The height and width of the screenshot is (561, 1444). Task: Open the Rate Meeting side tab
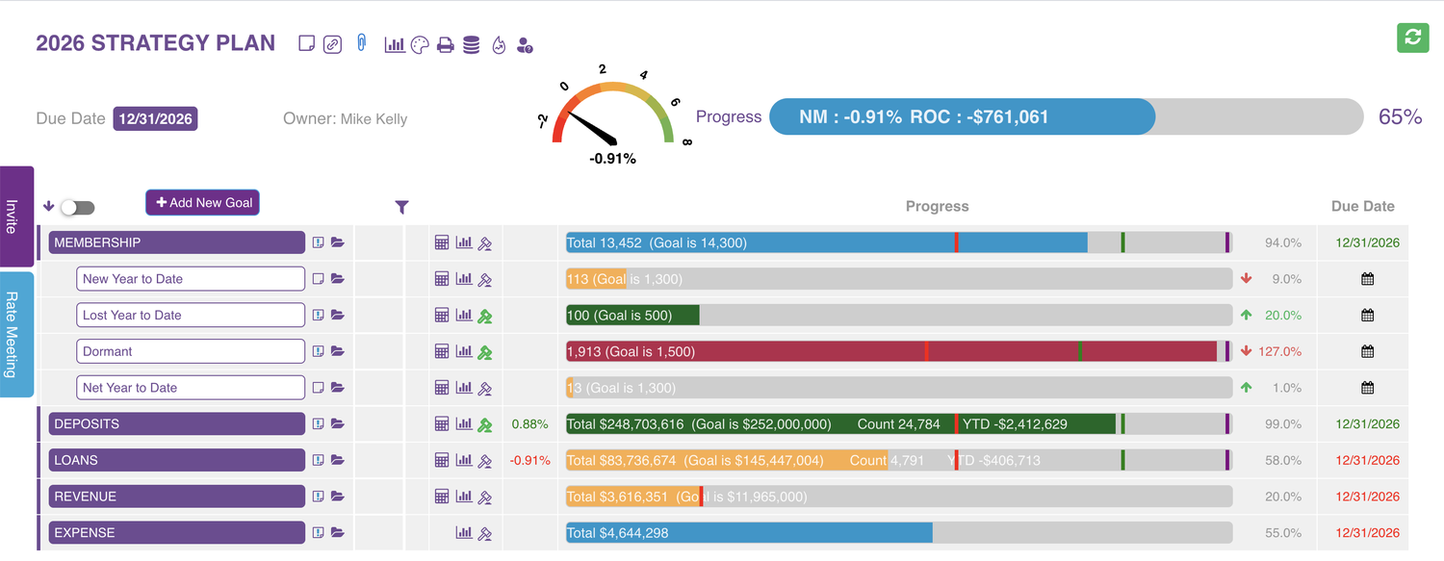pyautogui.click(x=16, y=334)
